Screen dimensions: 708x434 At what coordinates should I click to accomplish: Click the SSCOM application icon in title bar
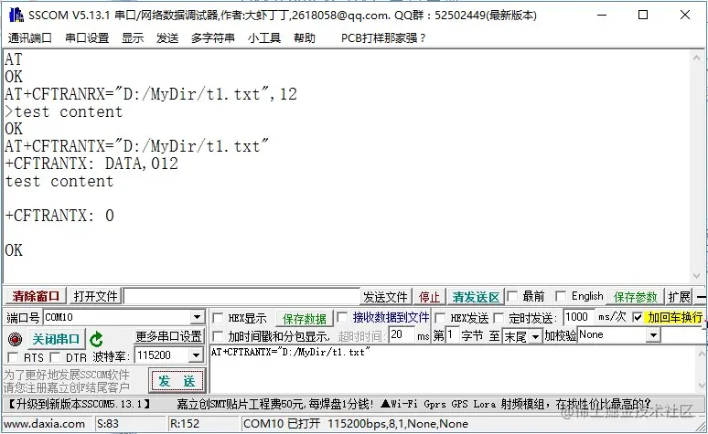(x=16, y=15)
